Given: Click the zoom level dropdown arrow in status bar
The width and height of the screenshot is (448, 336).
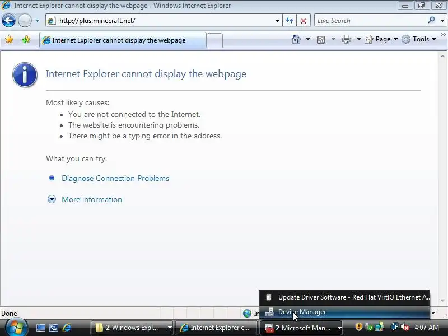Looking at the screenshot, I should click(x=433, y=313).
